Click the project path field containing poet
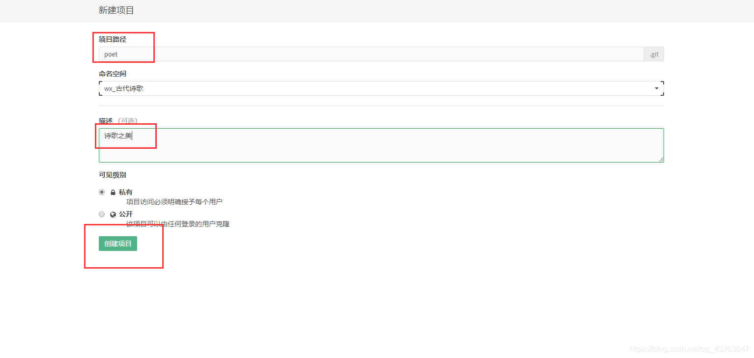This screenshot has width=754, height=358. 371,54
